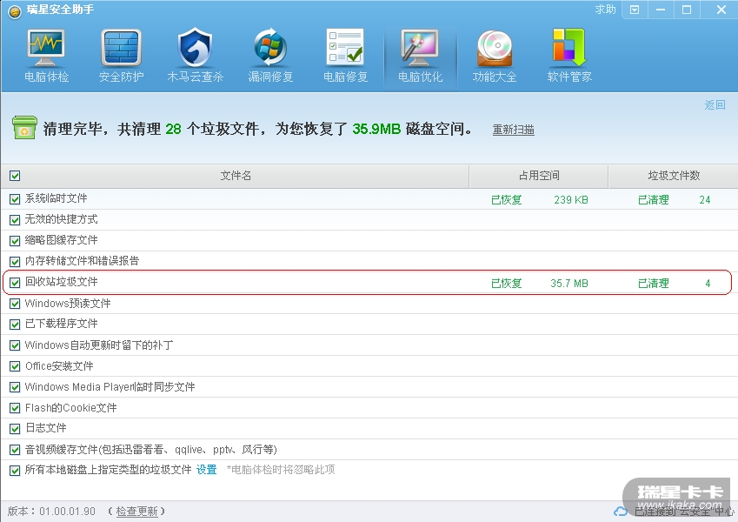Uncheck Windows Media Player临时同步文件 checkbox
This screenshot has width=738, height=522.
coord(15,387)
